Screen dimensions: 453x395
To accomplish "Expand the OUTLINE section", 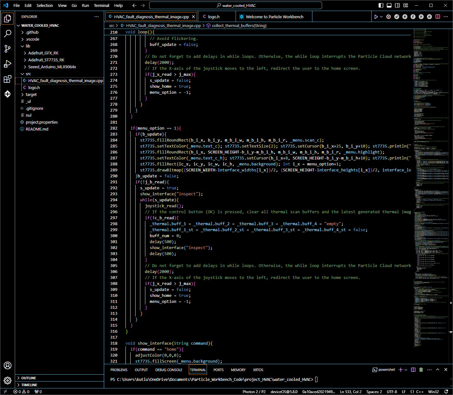I will (x=29, y=378).
